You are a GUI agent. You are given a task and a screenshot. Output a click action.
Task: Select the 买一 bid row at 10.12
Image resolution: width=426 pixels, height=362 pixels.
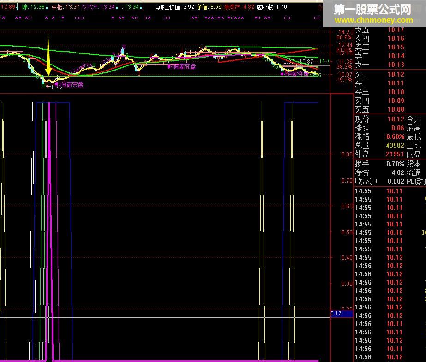[390, 74]
